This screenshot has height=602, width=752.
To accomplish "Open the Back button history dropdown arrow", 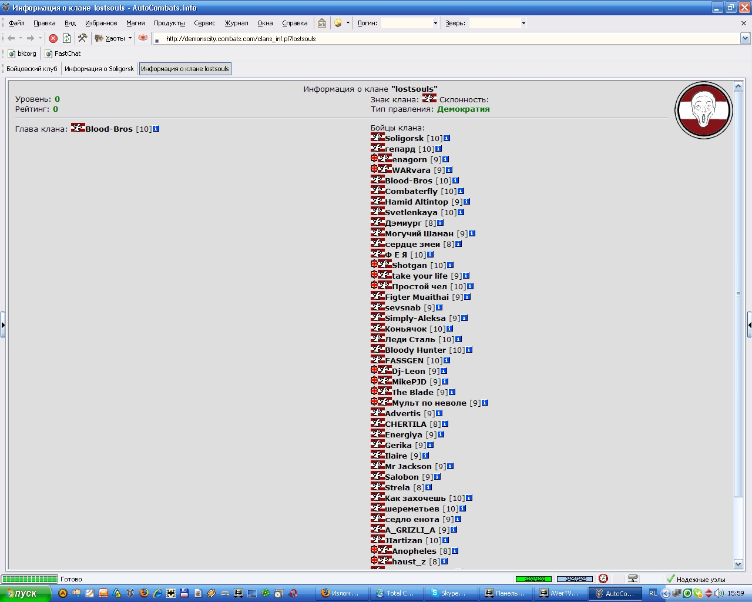I will pos(21,38).
